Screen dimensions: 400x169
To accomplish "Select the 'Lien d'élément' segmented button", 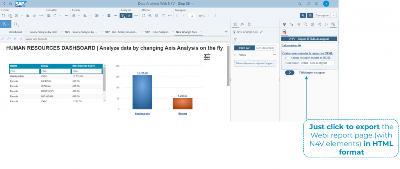I will (x=265, y=48).
